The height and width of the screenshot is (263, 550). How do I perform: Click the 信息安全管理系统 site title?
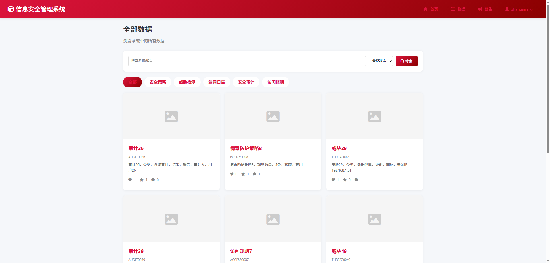[40, 9]
